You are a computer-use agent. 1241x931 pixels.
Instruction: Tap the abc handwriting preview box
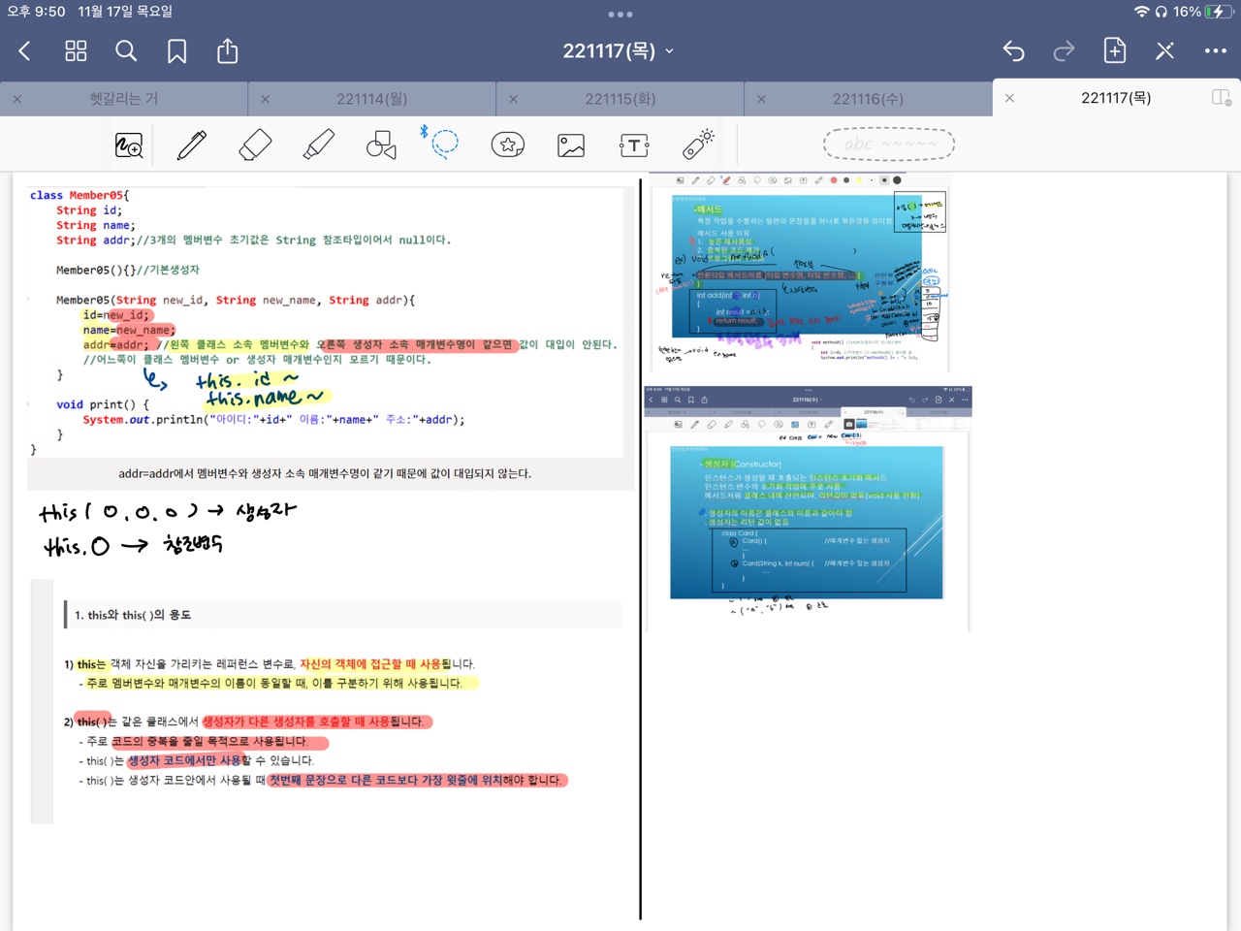point(889,144)
